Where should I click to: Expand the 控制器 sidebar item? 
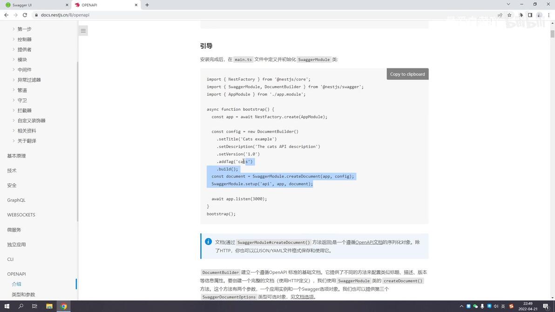pos(24,39)
